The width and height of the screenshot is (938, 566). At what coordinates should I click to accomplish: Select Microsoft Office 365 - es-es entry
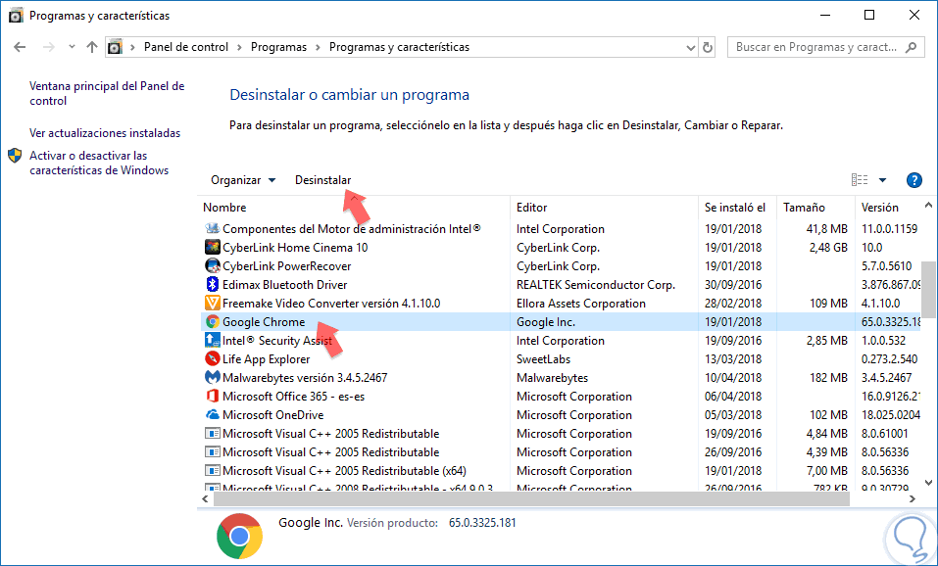pyautogui.click(x=294, y=396)
